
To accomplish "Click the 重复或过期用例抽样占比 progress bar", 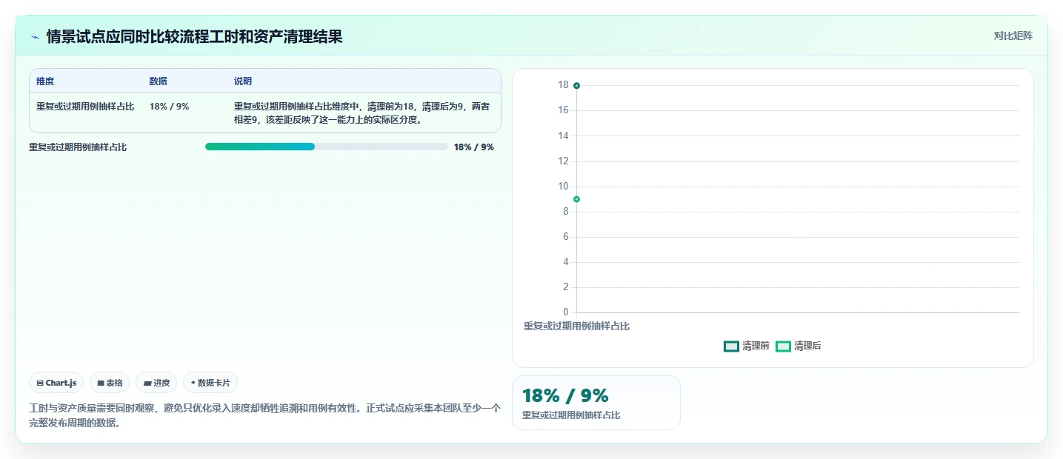I will (327, 147).
